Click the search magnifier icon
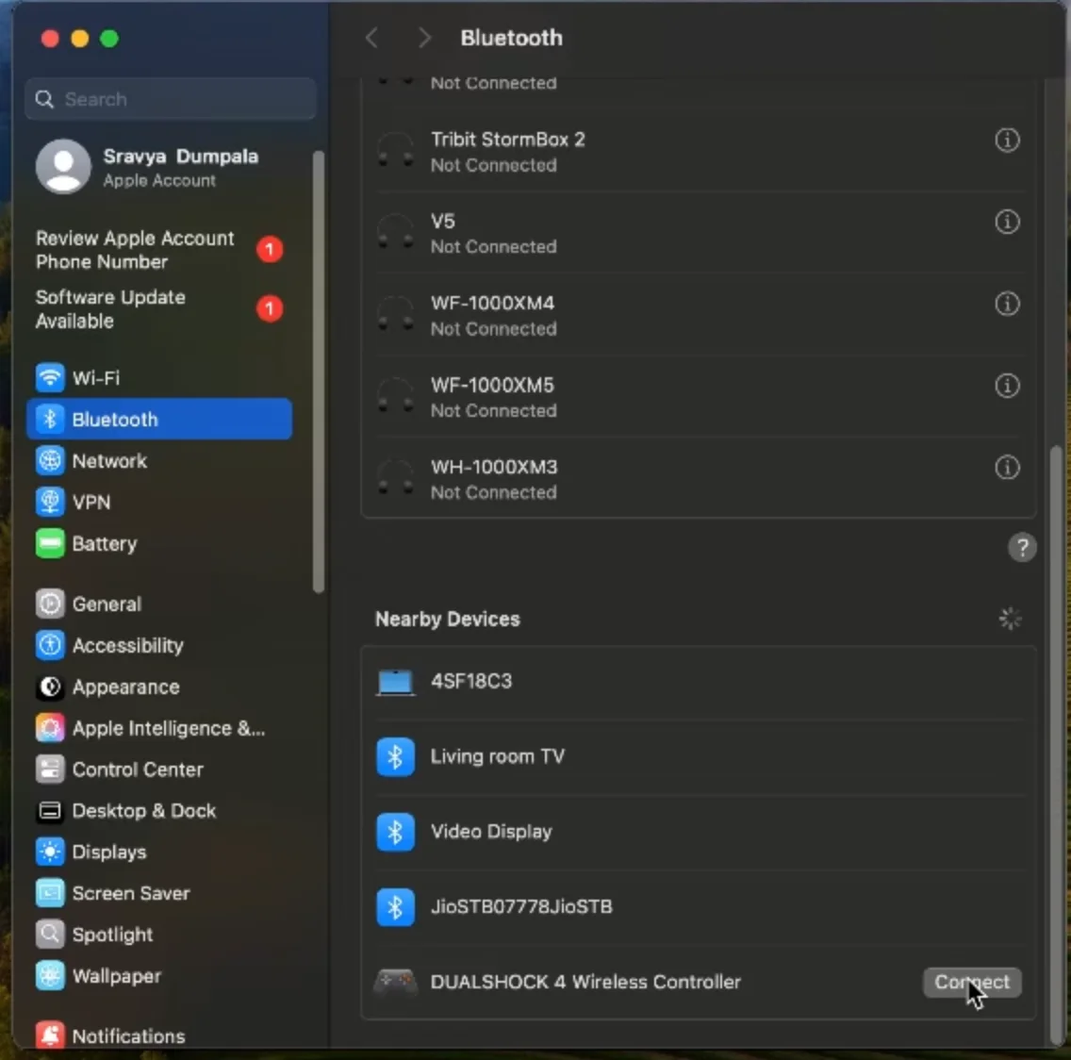 click(x=44, y=99)
